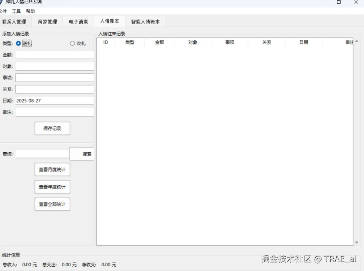Viewport: 364px width, 271px height.
Task: Sort by the 对象 column header
Action: 193,42
